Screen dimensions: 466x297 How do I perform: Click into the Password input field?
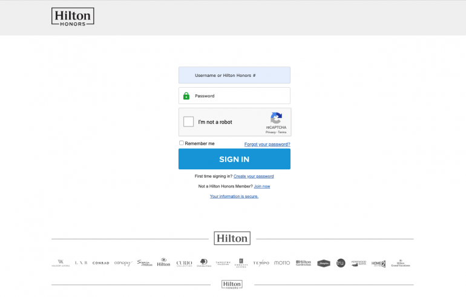point(239,96)
